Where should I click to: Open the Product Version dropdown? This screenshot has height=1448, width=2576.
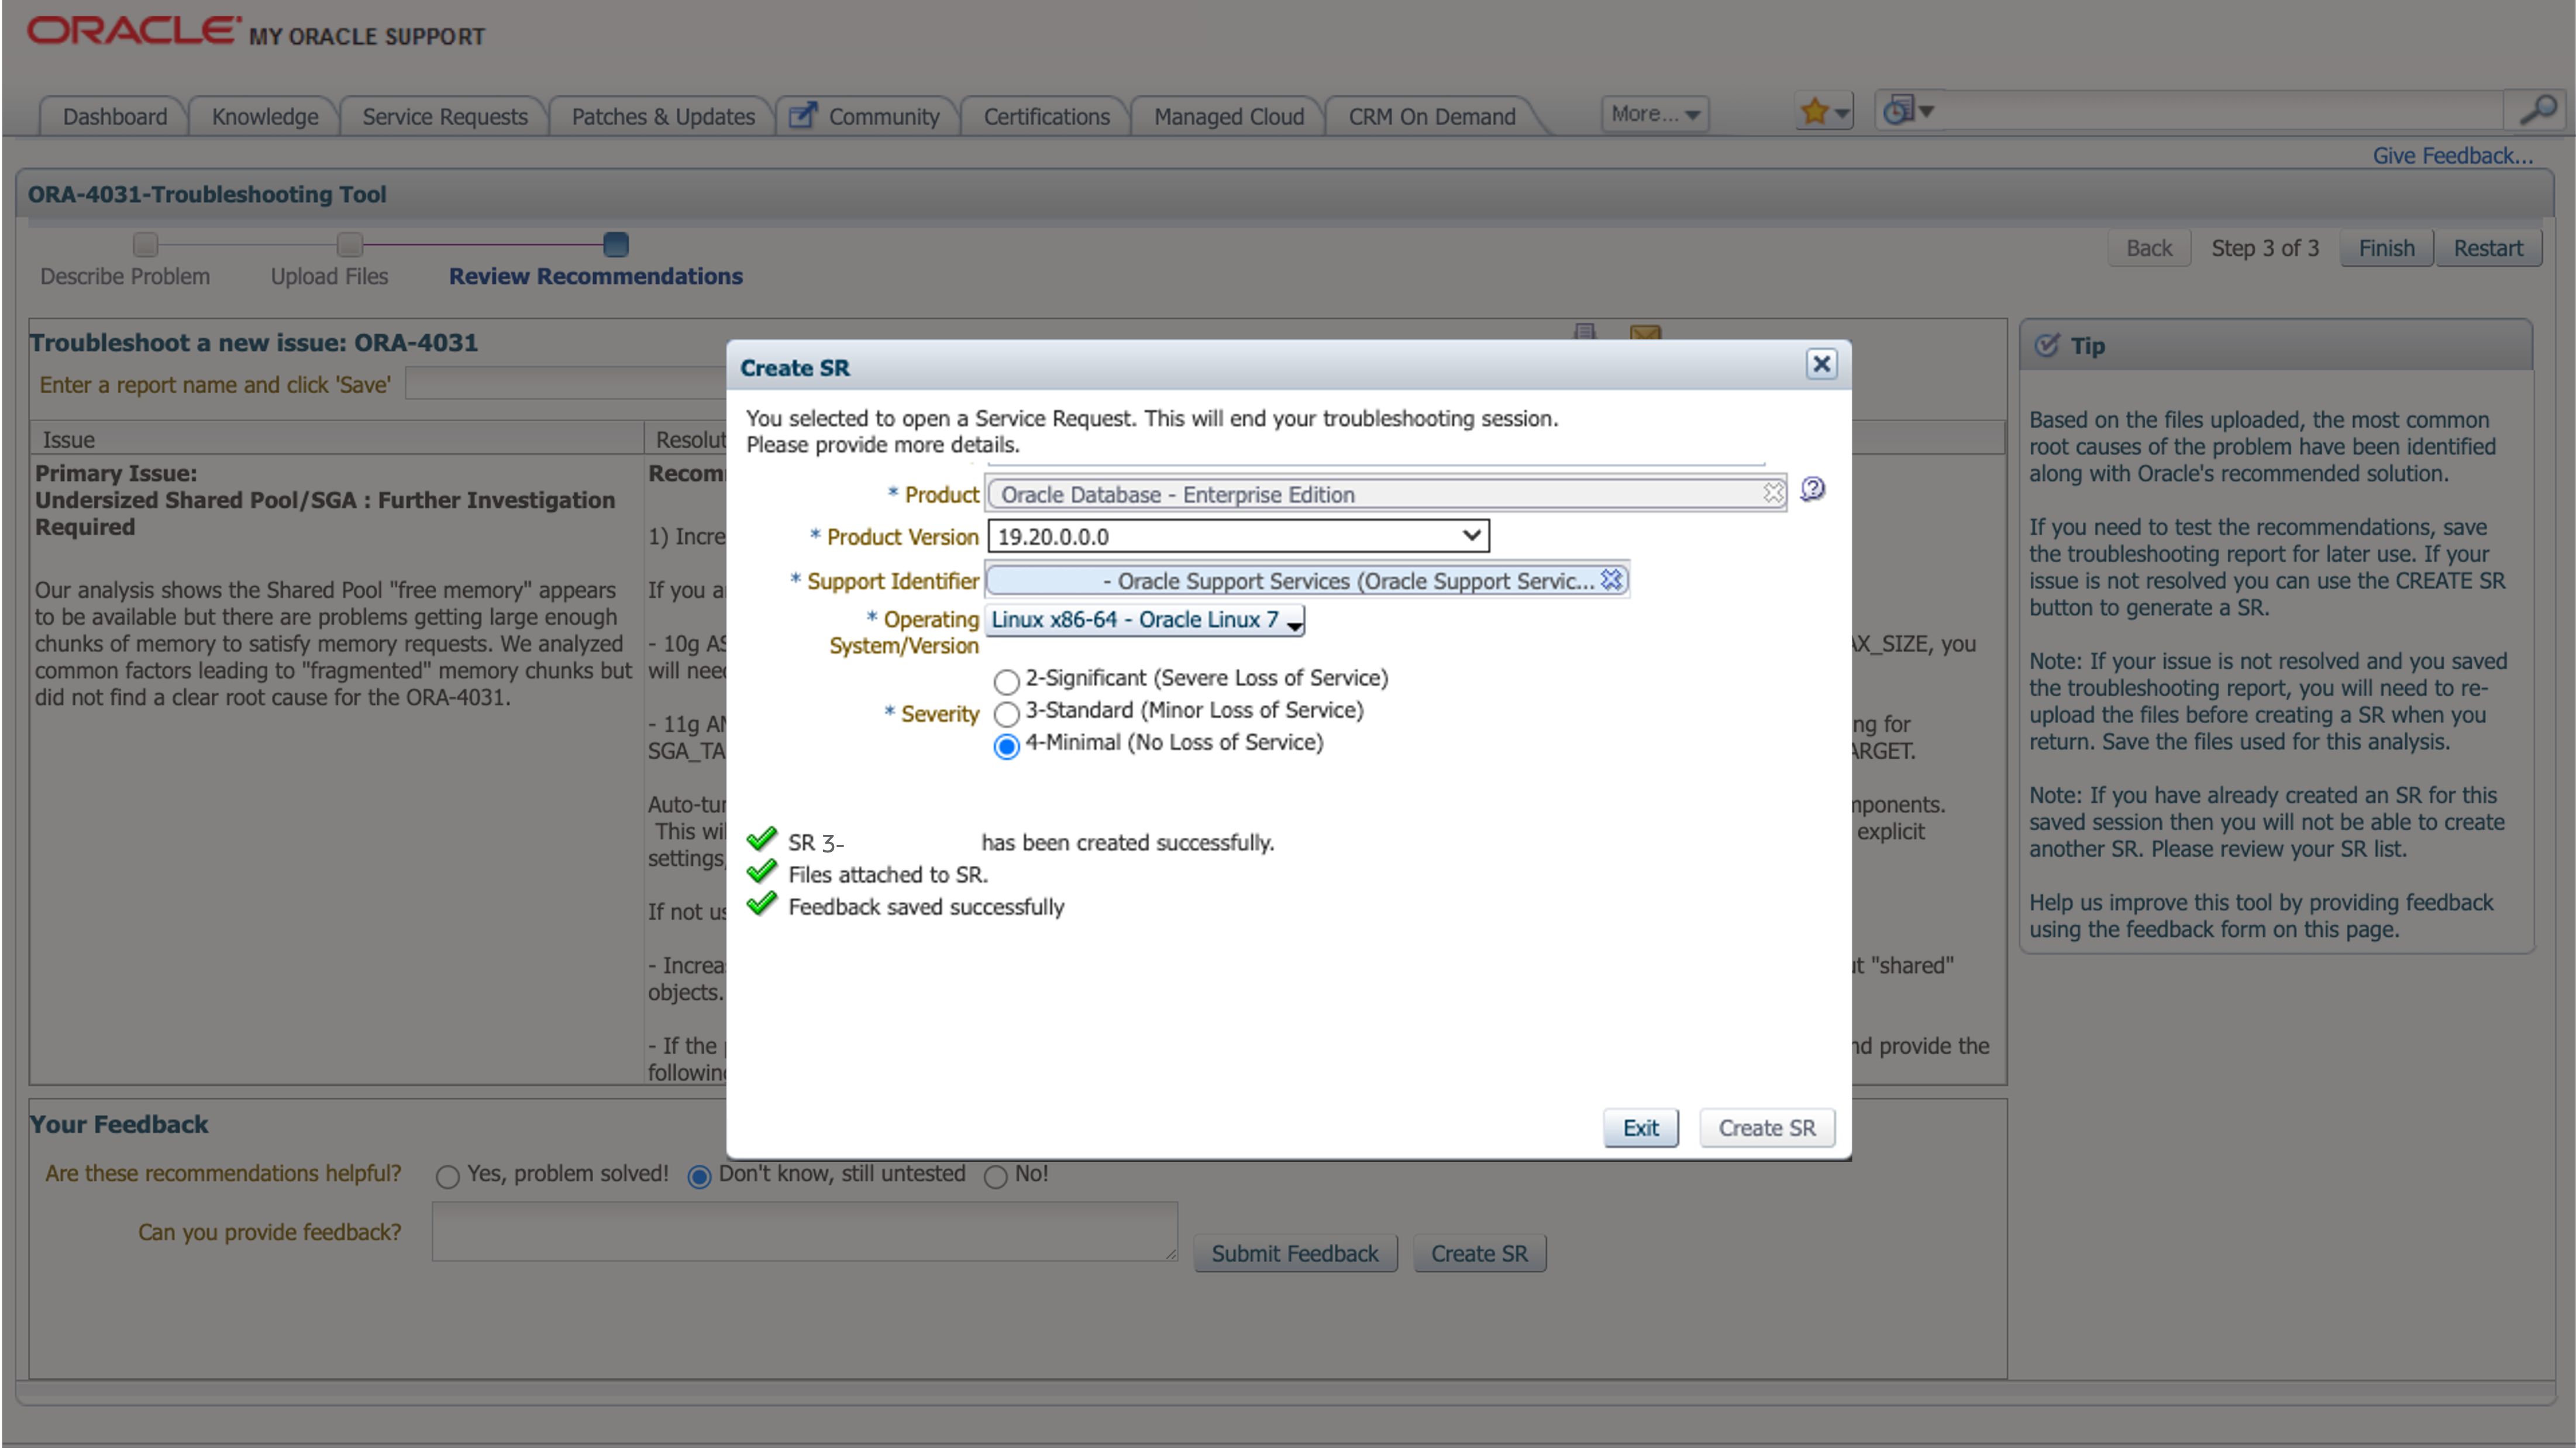click(1238, 536)
